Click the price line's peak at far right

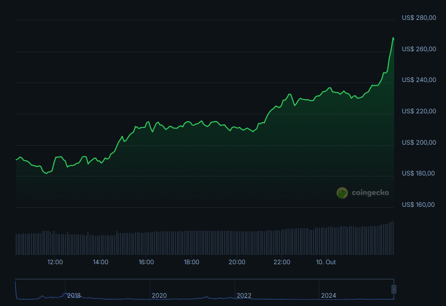pyautogui.click(x=393, y=38)
